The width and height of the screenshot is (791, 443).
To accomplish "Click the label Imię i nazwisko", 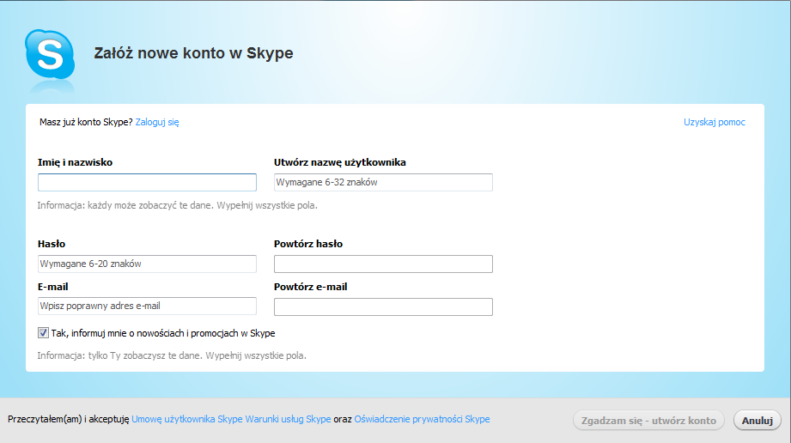I will pos(76,162).
